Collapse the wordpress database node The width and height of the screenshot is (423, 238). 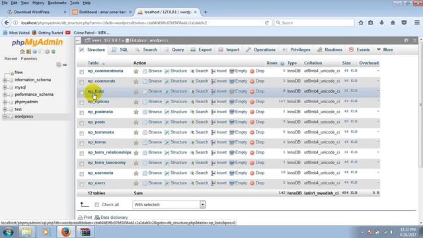(5, 116)
